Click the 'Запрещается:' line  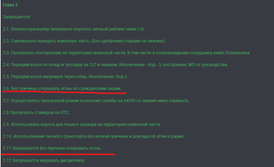(x=16, y=17)
